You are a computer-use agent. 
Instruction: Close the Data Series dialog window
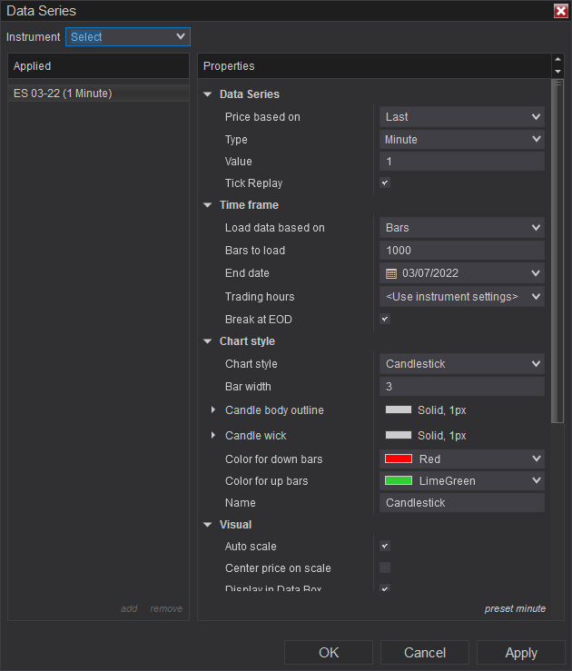(x=560, y=11)
